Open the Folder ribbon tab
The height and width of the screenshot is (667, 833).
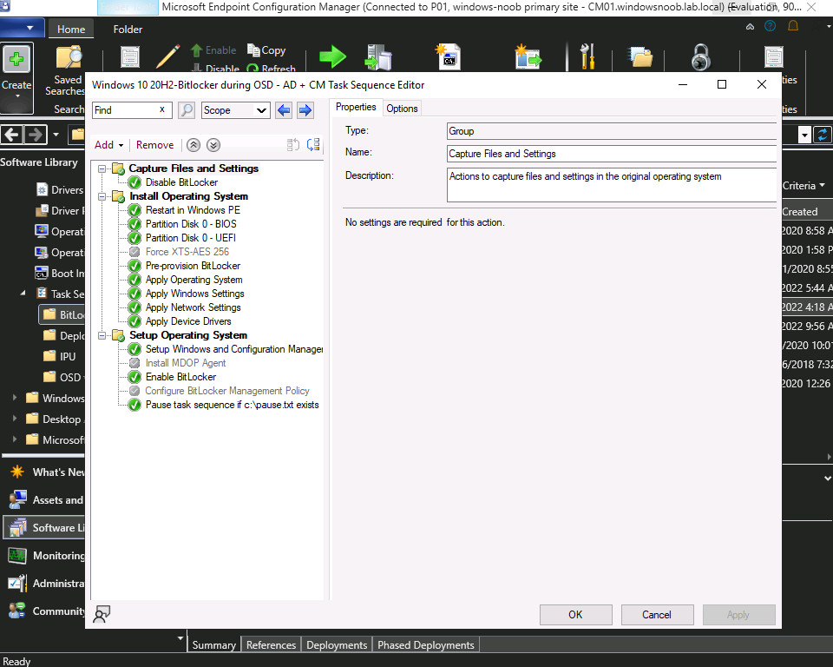click(x=128, y=30)
